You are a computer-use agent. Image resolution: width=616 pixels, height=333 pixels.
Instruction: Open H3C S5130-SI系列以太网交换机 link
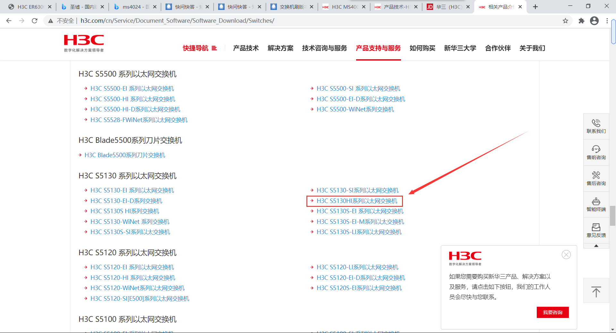coord(358,191)
